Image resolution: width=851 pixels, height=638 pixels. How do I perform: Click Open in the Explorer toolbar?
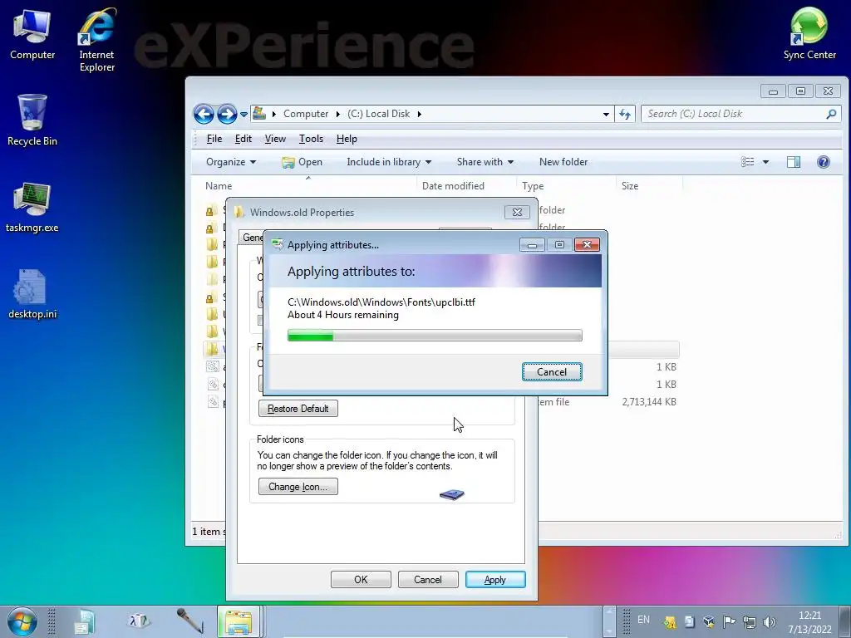[x=303, y=162]
